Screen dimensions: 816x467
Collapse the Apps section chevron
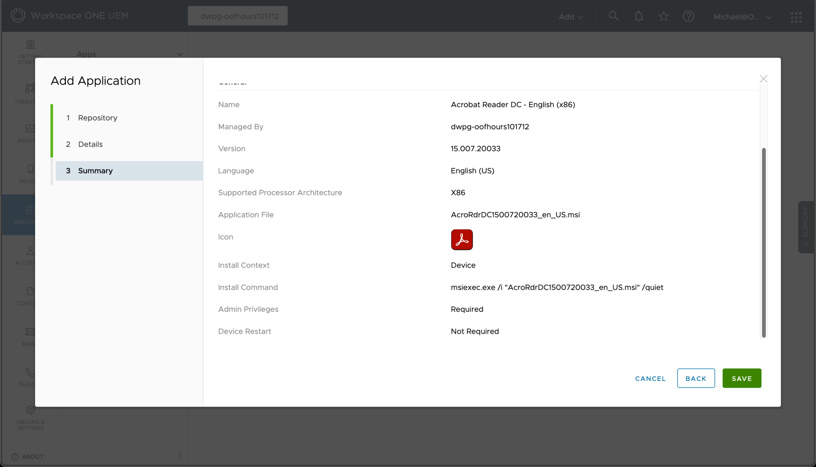pyautogui.click(x=180, y=54)
